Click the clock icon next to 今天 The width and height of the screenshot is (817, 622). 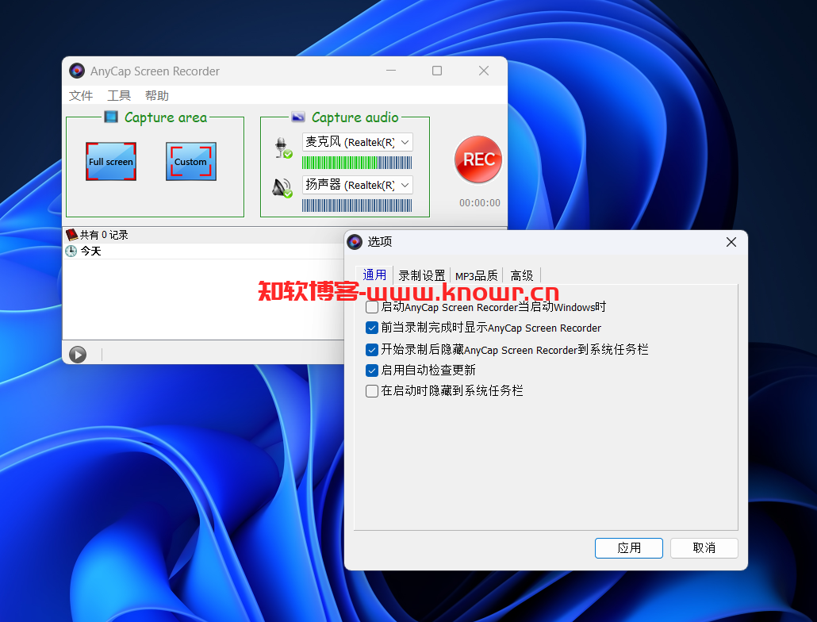coord(71,251)
